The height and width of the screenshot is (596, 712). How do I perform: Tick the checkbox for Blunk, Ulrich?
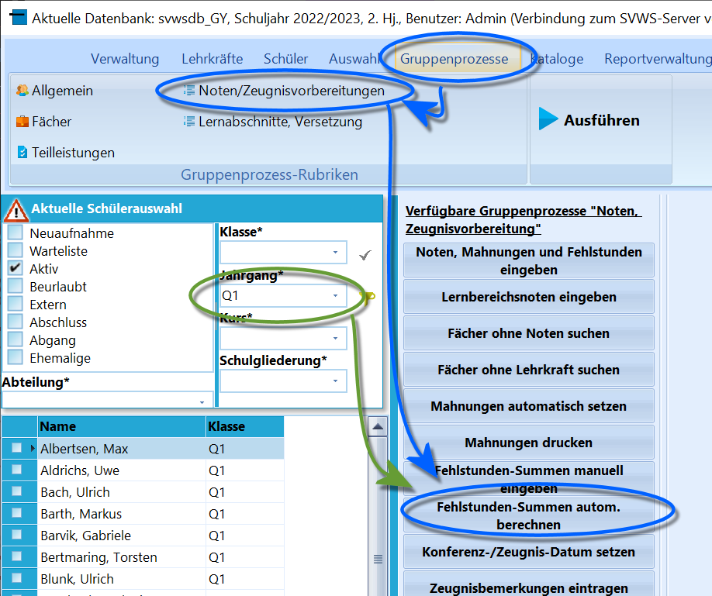pos(17,578)
